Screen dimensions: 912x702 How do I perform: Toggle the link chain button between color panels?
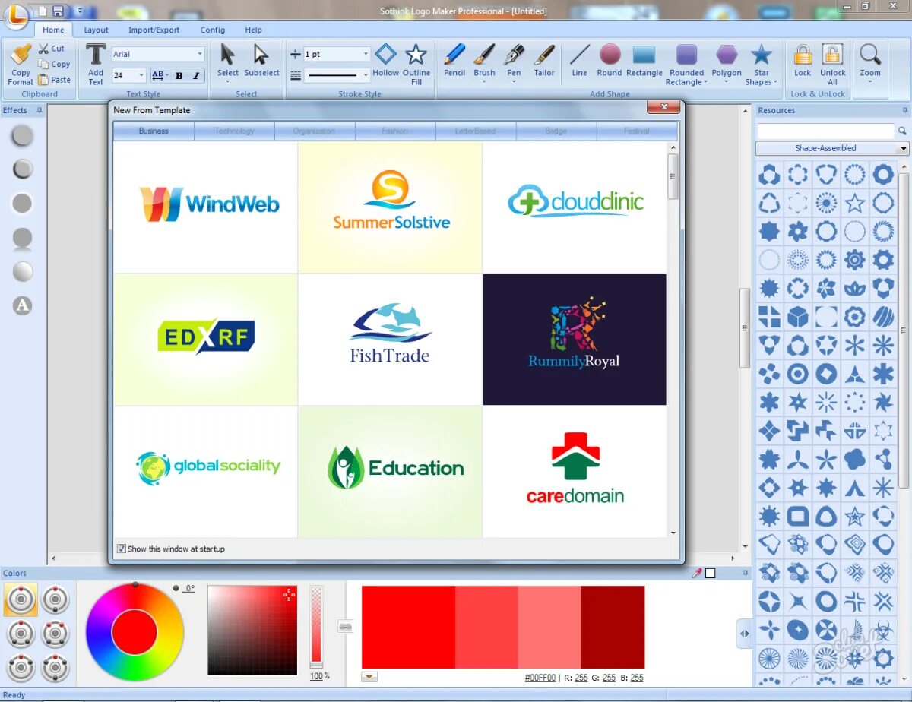(x=345, y=627)
